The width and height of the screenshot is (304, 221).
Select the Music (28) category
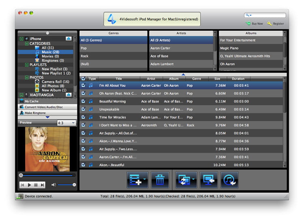45,52
